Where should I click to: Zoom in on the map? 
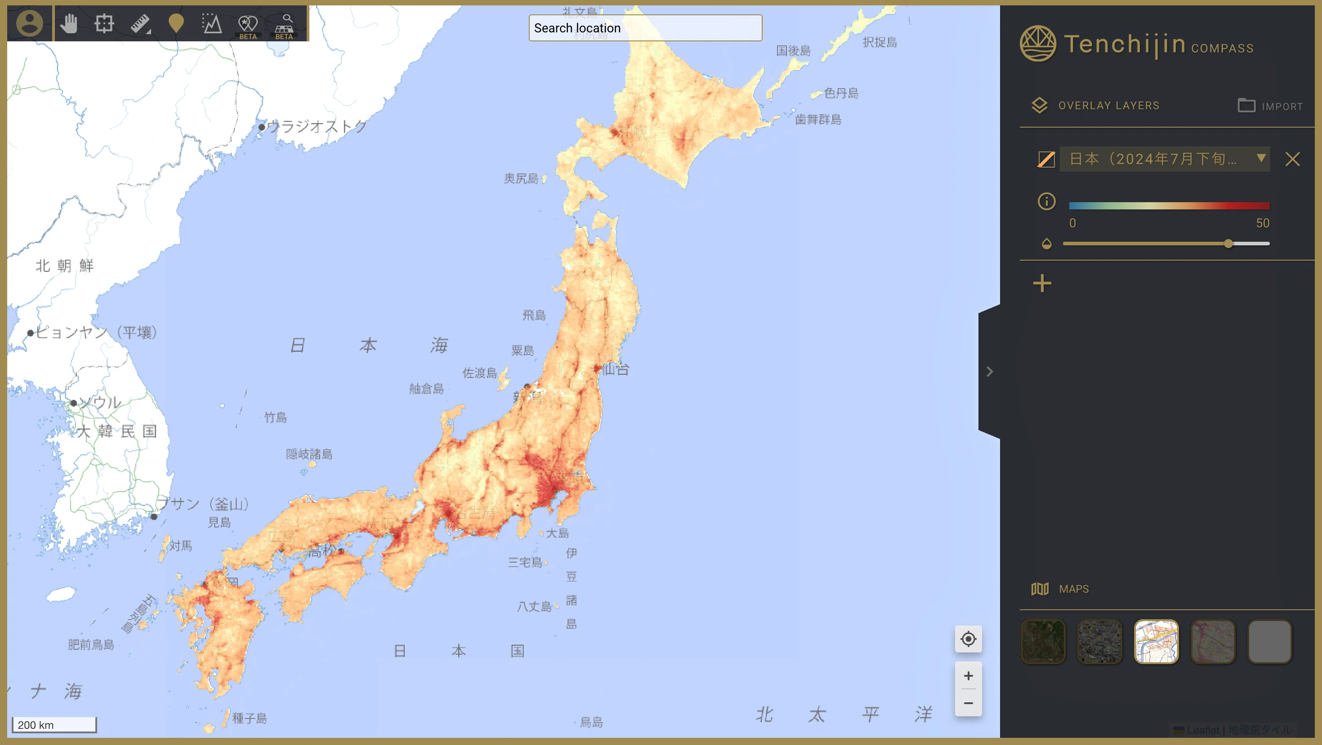(x=968, y=675)
